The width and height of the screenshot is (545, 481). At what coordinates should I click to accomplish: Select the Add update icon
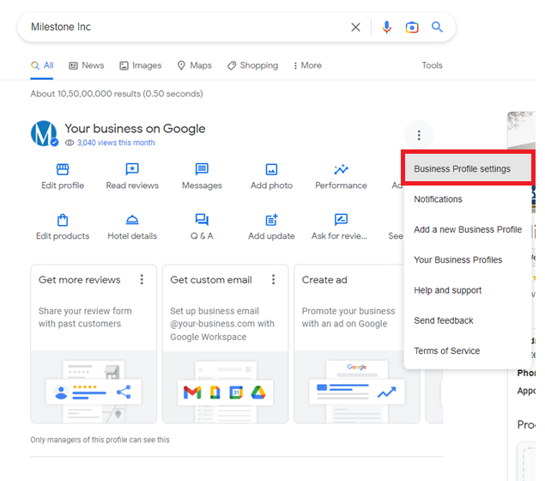(271, 220)
